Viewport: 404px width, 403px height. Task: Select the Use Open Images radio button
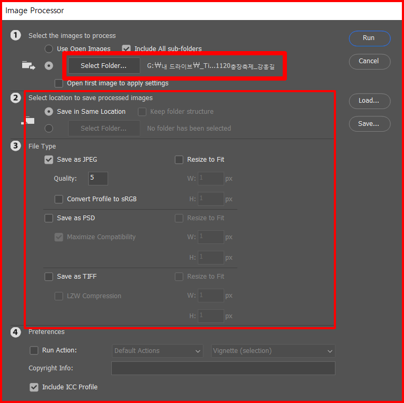(x=49, y=48)
